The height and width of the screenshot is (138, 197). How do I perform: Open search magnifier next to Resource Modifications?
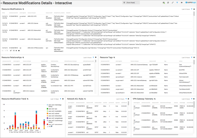pos(24,9)
